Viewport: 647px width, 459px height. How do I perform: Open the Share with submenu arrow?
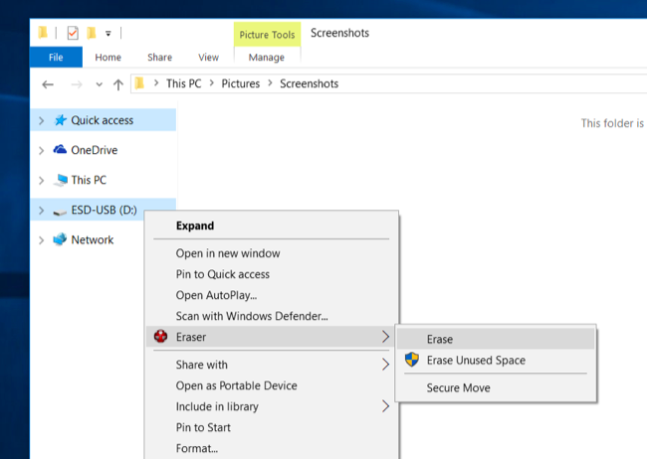pyautogui.click(x=385, y=365)
